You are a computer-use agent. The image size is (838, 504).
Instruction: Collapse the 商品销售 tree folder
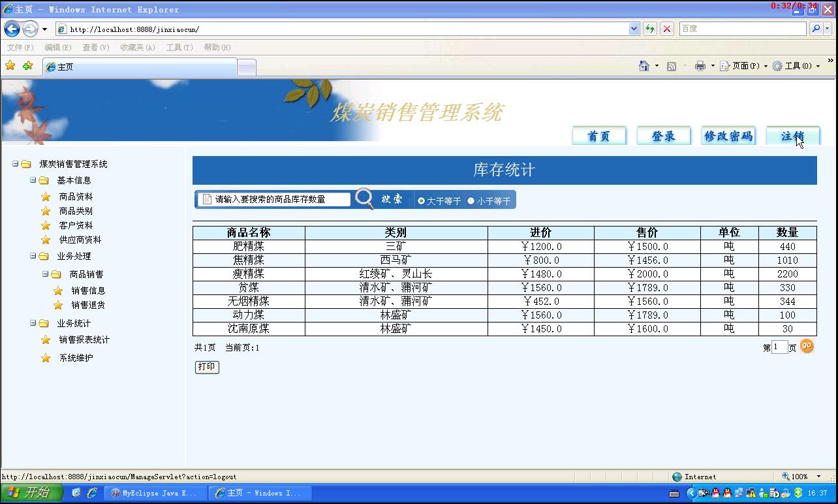pos(45,274)
